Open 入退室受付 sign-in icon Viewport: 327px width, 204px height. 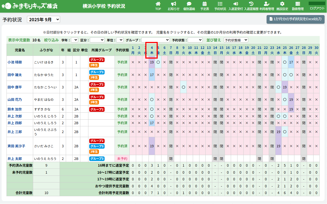[236, 4]
